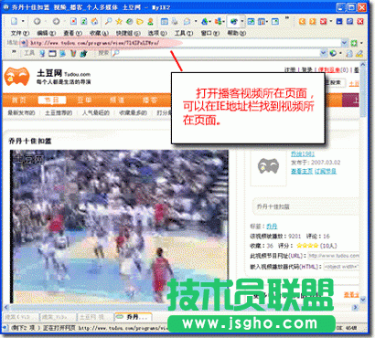Click the first orange back-arrow tab icon

point(302,21)
